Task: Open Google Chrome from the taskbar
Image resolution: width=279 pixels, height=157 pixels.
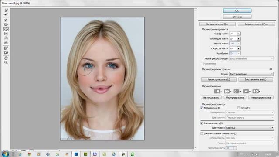Action: (x=29, y=154)
